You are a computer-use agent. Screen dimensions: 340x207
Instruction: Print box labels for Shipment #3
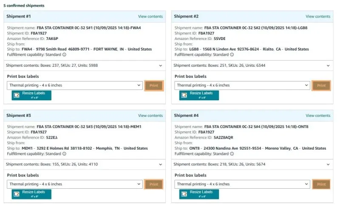click(x=154, y=184)
